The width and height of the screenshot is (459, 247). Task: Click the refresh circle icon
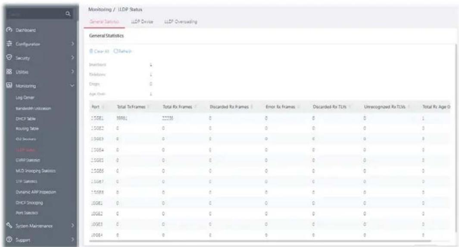[x=116, y=51]
